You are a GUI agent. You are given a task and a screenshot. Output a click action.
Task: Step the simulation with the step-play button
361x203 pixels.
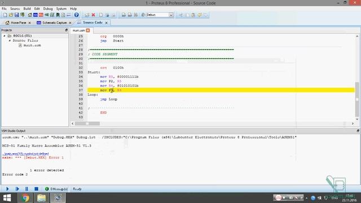[17, 189]
